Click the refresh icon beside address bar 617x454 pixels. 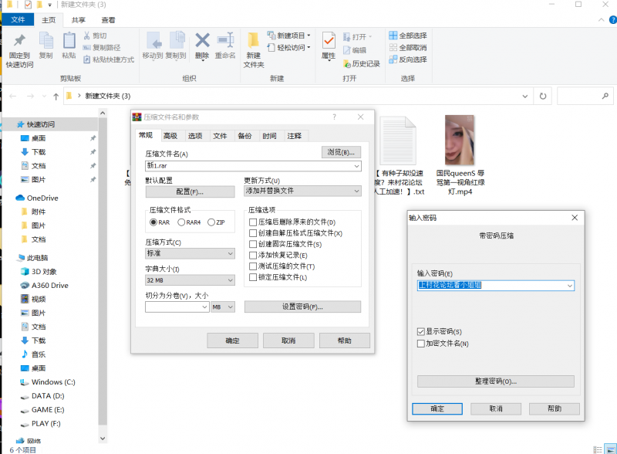point(543,96)
